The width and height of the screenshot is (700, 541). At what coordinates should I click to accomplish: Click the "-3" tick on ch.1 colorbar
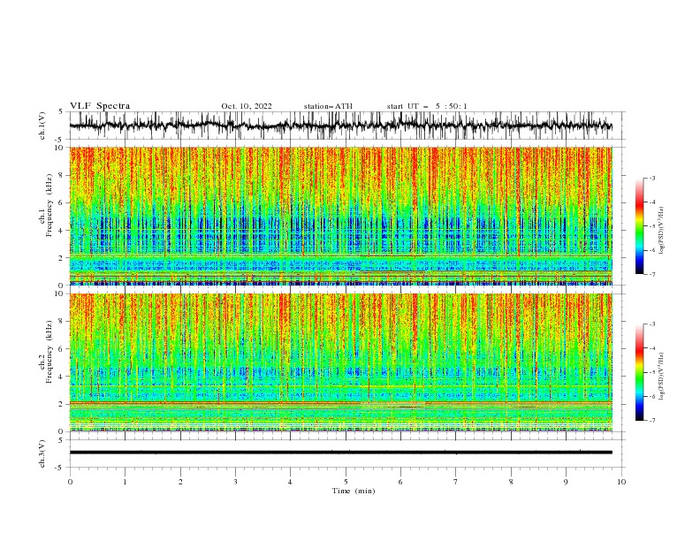pyautogui.click(x=652, y=178)
